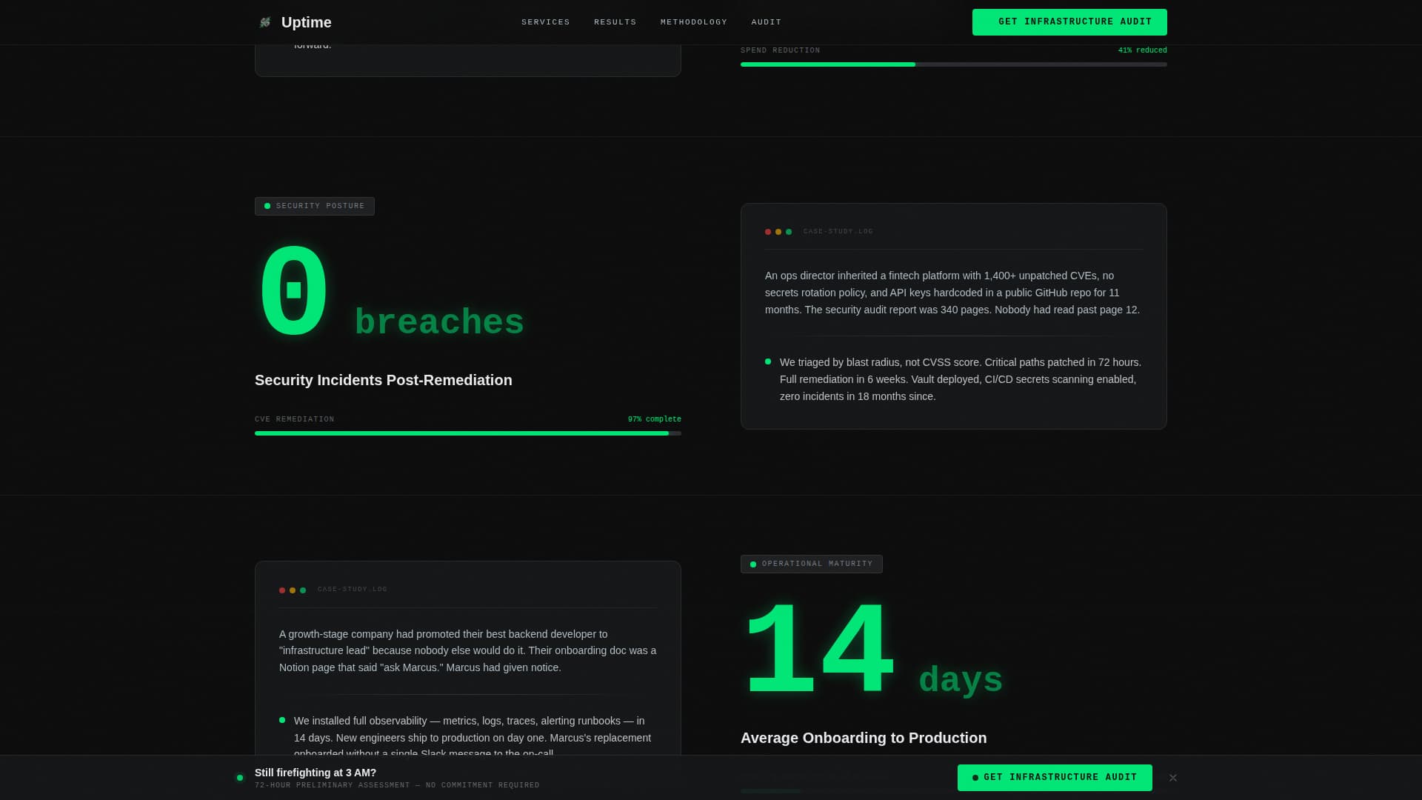Click 'Security Incidents Post-Remediation' heading
Viewport: 1422px width, 800px height.
[384, 380]
